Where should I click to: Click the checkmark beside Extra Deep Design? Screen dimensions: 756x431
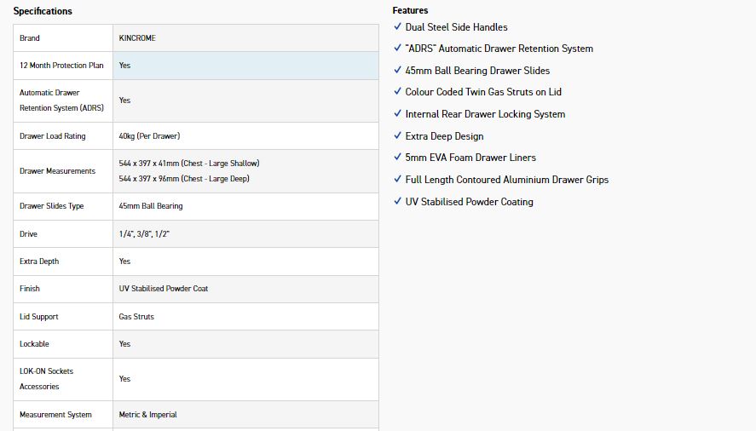397,135
